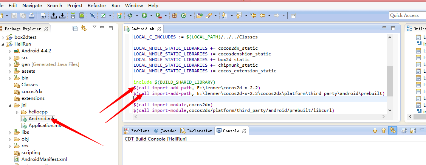Click into the Quick Access search field
Viewport: 426px width, 165px height.
point(407,15)
